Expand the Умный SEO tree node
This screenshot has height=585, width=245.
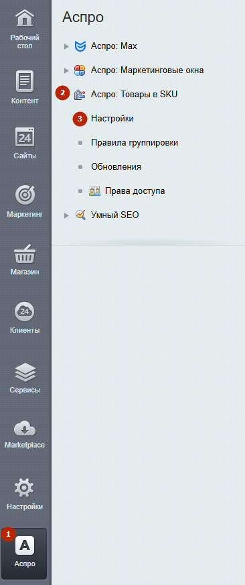coord(67,215)
